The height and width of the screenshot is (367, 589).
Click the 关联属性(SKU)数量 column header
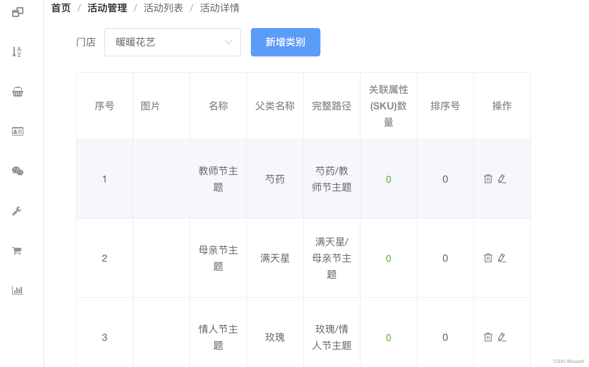[389, 106]
